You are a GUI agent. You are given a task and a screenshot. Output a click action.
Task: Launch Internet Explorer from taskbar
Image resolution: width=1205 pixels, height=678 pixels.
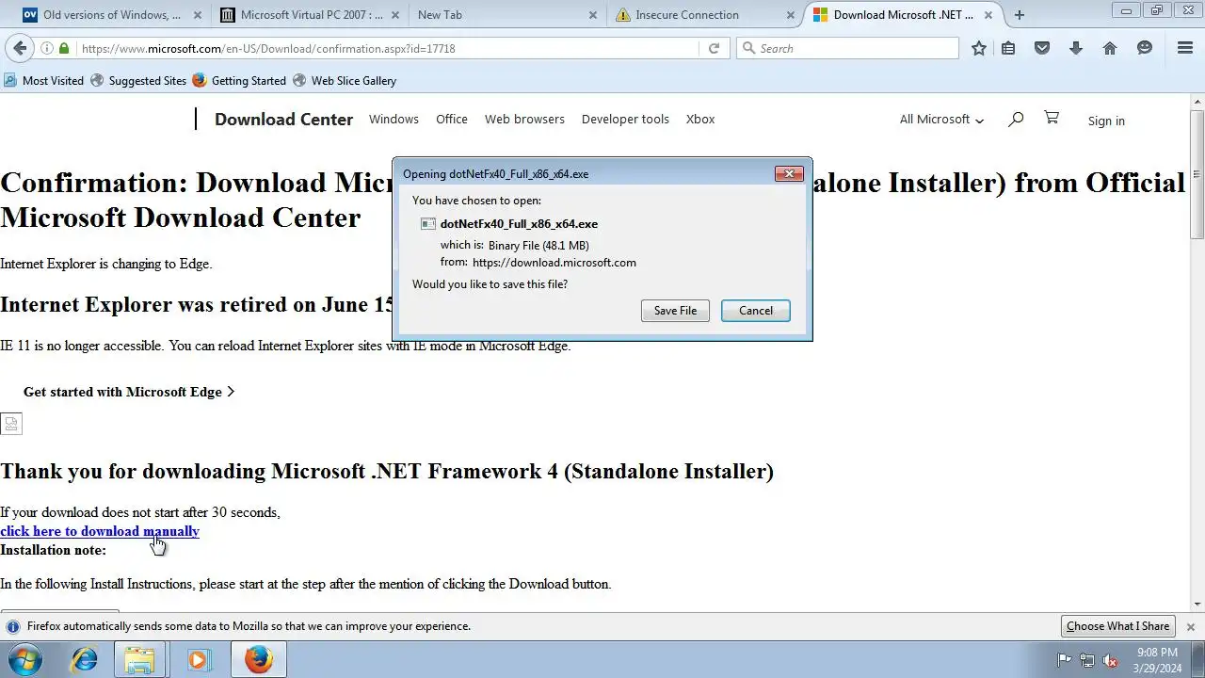84,660
